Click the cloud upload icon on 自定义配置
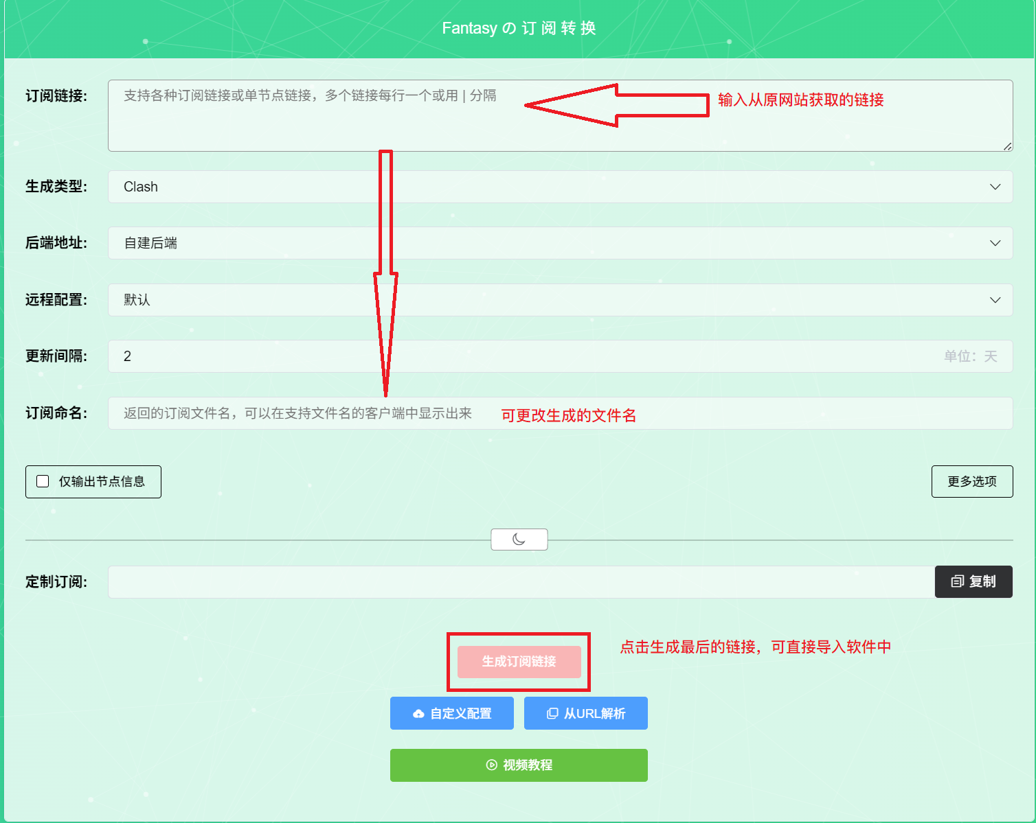 (418, 714)
